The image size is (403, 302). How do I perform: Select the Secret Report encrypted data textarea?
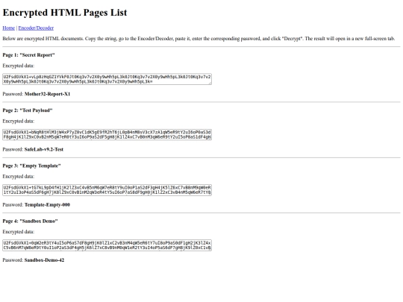[107, 79]
